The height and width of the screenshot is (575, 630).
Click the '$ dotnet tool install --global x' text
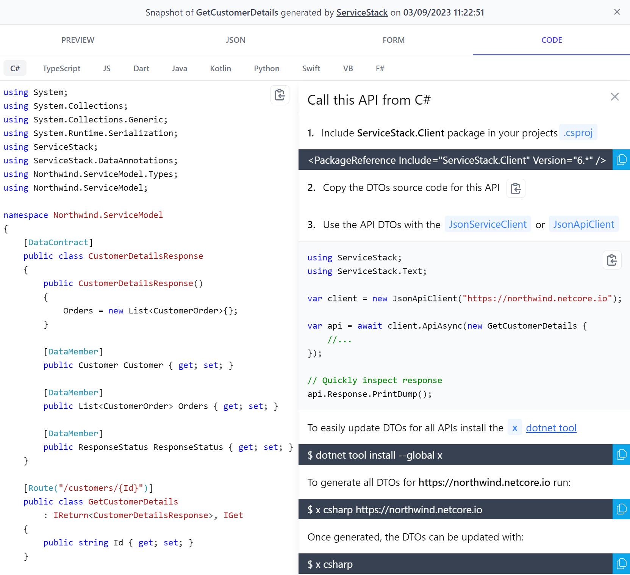point(375,455)
